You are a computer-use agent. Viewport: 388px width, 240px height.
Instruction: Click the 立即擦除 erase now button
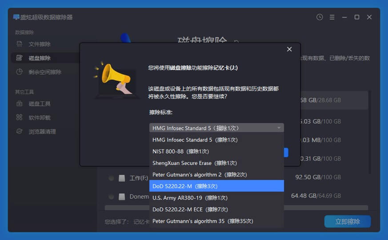(x=348, y=221)
